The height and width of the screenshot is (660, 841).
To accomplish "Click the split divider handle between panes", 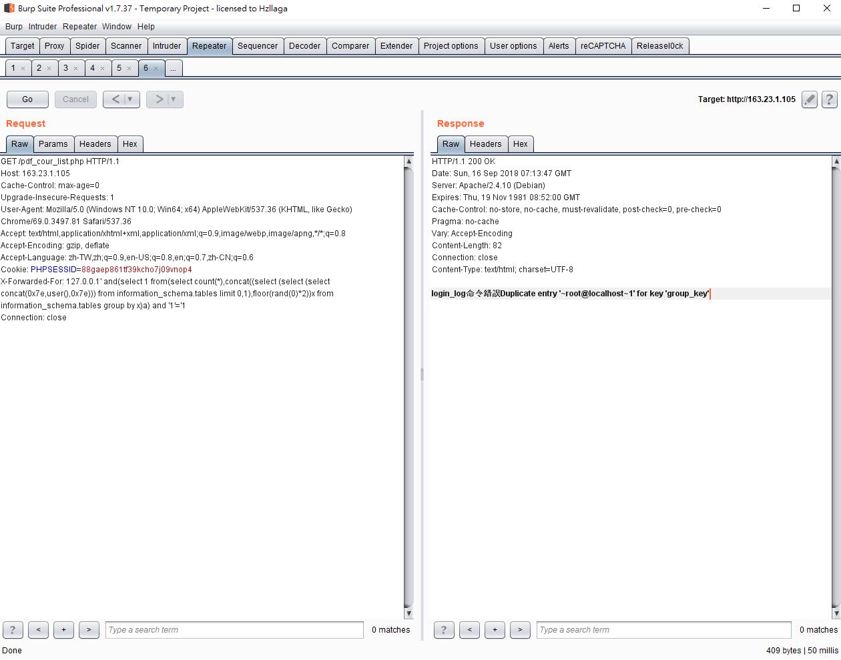I will [x=422, y=374].
